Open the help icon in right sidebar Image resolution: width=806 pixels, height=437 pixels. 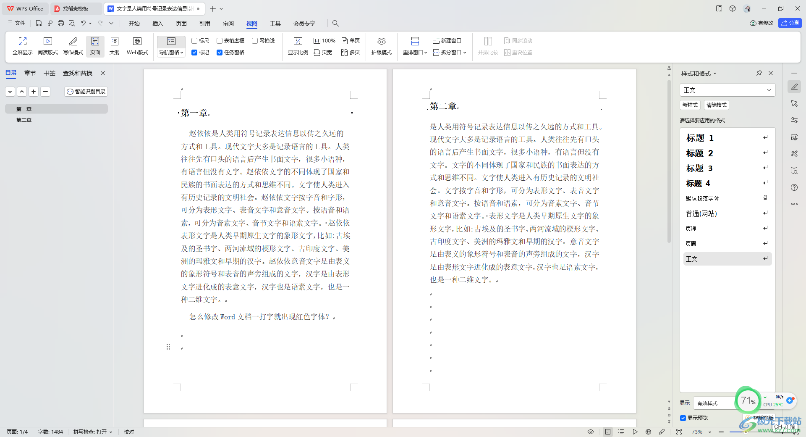(x=794, y=187)
